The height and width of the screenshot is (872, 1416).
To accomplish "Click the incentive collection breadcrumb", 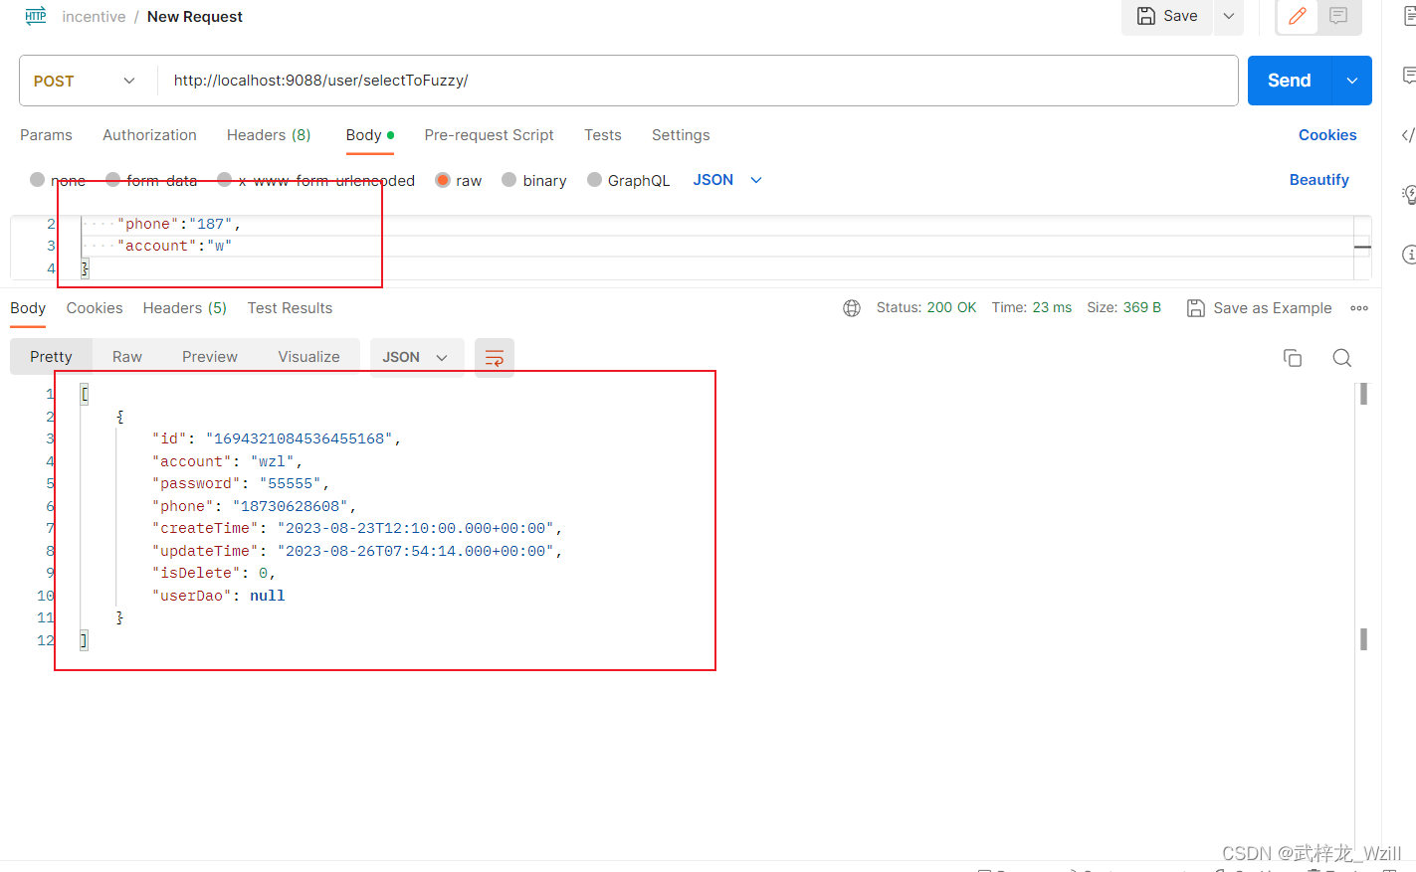I will (x=94, y=17).
